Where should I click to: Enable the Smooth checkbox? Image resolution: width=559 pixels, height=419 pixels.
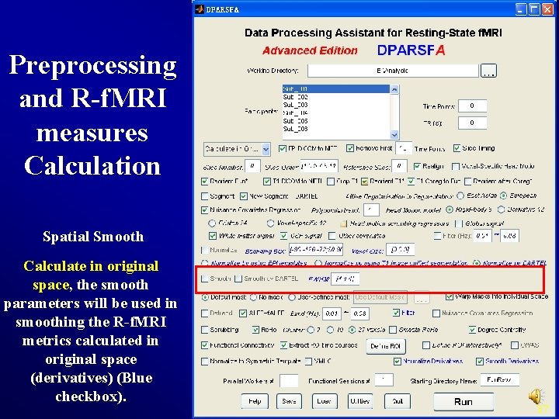click(x=205, y=279)
